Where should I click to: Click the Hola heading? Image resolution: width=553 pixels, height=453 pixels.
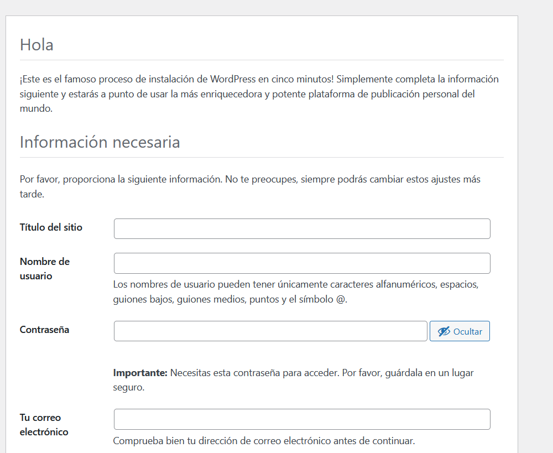coord(36,44)
